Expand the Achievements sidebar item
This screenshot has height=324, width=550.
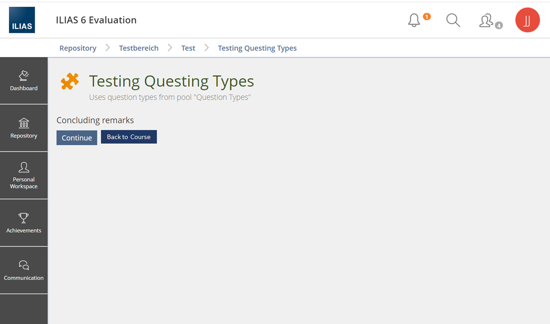(x=24, y=223)
